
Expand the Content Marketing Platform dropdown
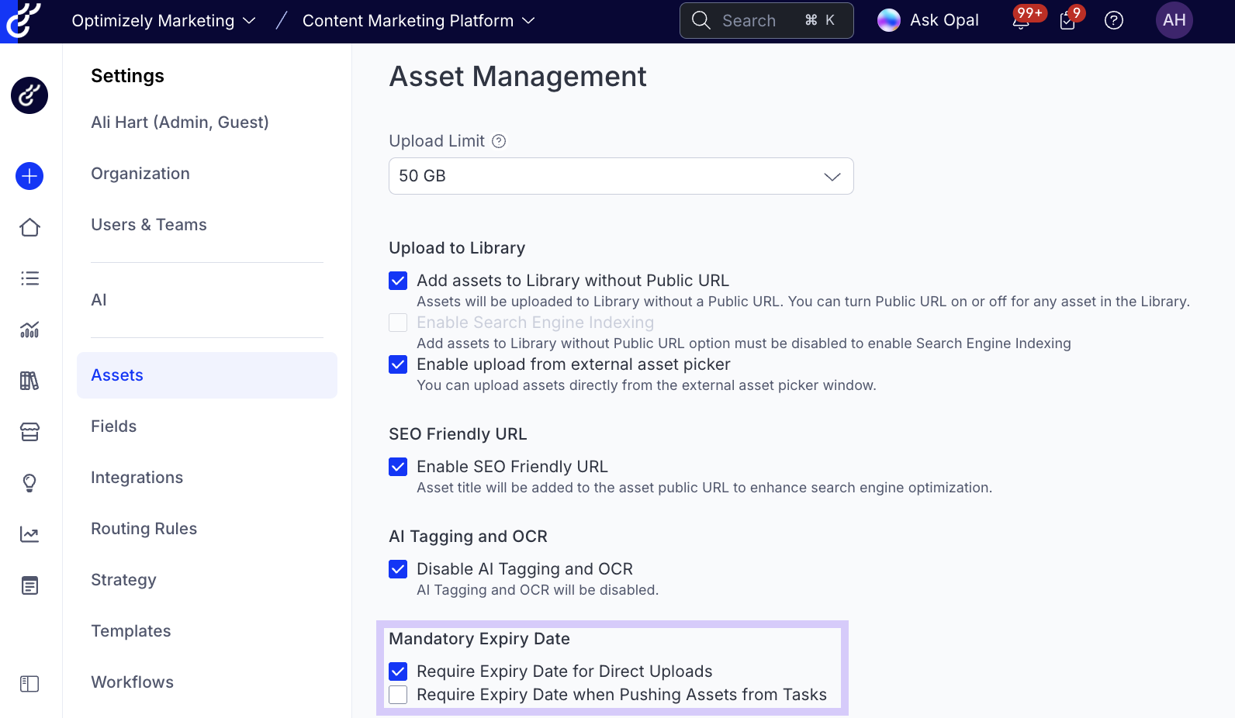pos(418,21)
